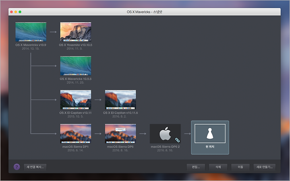Viewport: 290px width, 181px height.
Task: Click the 편집... edit button
Action: (196, 167)
